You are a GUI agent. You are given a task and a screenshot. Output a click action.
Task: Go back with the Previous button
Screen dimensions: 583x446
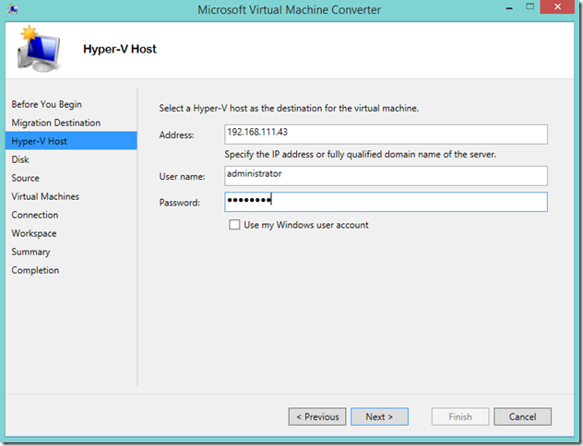(317, 417)
